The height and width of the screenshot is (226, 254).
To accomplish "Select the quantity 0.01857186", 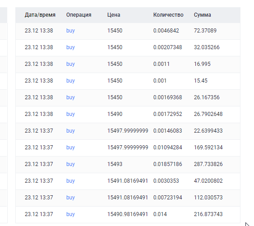I will tap(168, 164).
